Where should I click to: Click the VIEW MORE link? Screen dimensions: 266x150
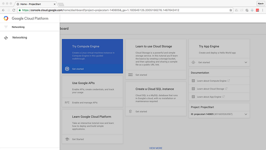[156, 148]
